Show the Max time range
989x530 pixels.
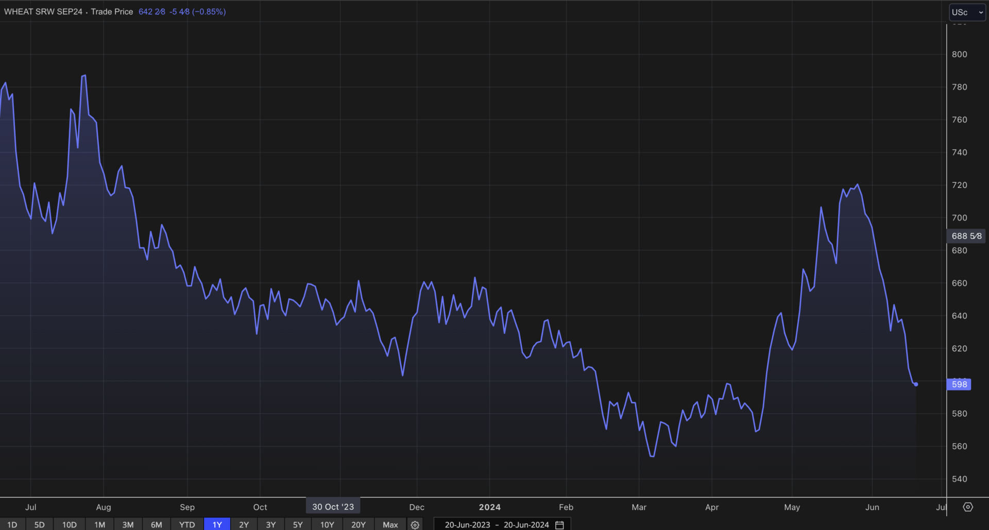click(x=390, y=524)
